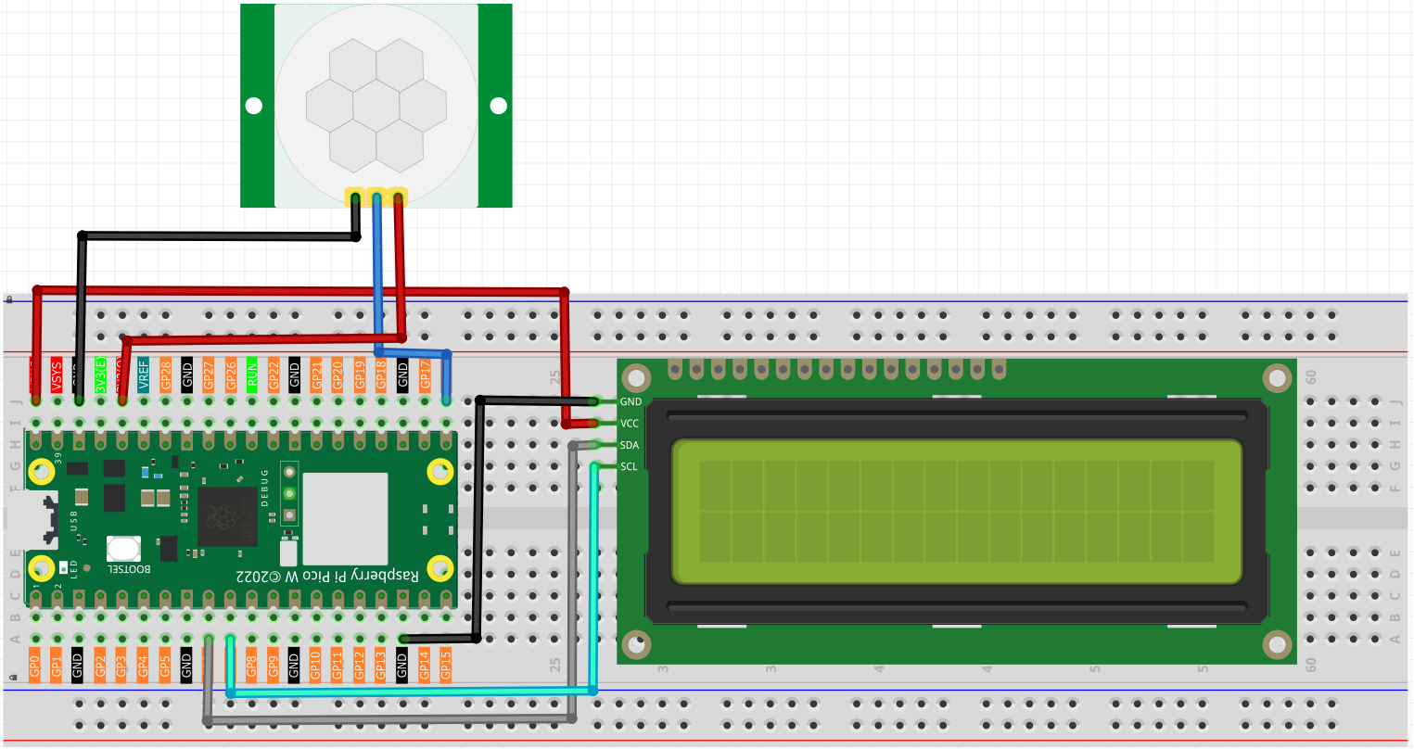
Task: Click the GP28 pin label
Action: tap(165, 375)
